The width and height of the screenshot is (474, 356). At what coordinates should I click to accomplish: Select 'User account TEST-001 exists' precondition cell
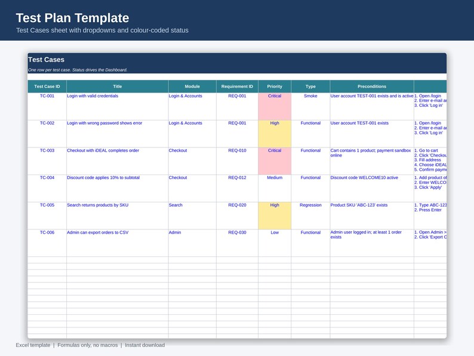coord(372,134)
